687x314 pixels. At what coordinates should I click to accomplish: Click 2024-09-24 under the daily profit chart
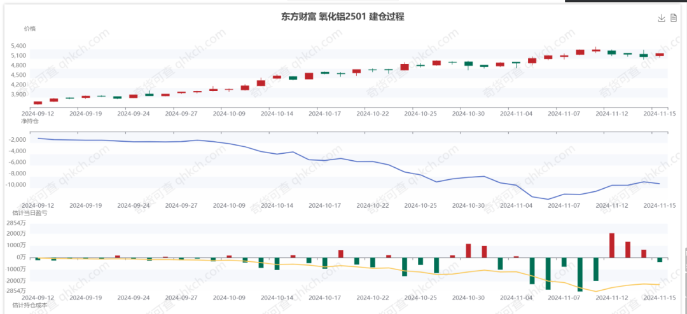tap(134, 297)
